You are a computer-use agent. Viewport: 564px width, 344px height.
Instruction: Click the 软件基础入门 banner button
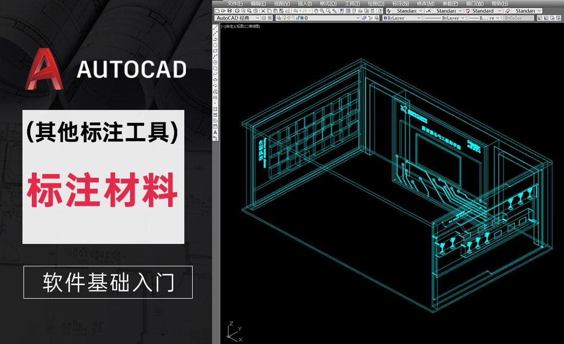pos(108,282)
